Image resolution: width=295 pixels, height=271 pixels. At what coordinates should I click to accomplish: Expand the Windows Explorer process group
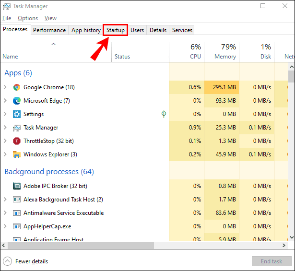tap(5, 154)
